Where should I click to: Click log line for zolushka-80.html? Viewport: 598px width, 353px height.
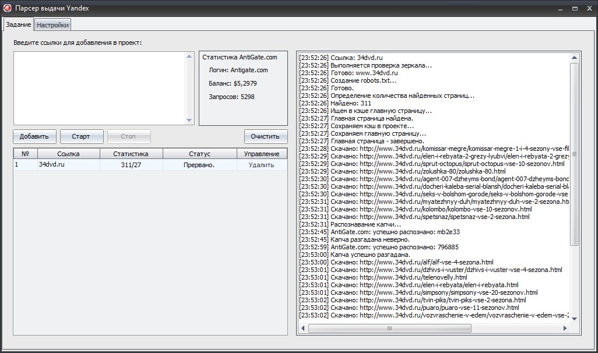(402, 171)
